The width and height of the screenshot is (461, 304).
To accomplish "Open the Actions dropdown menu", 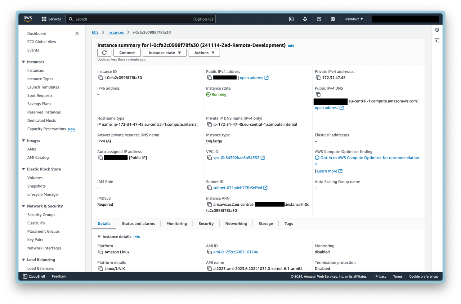I will 204,53.
